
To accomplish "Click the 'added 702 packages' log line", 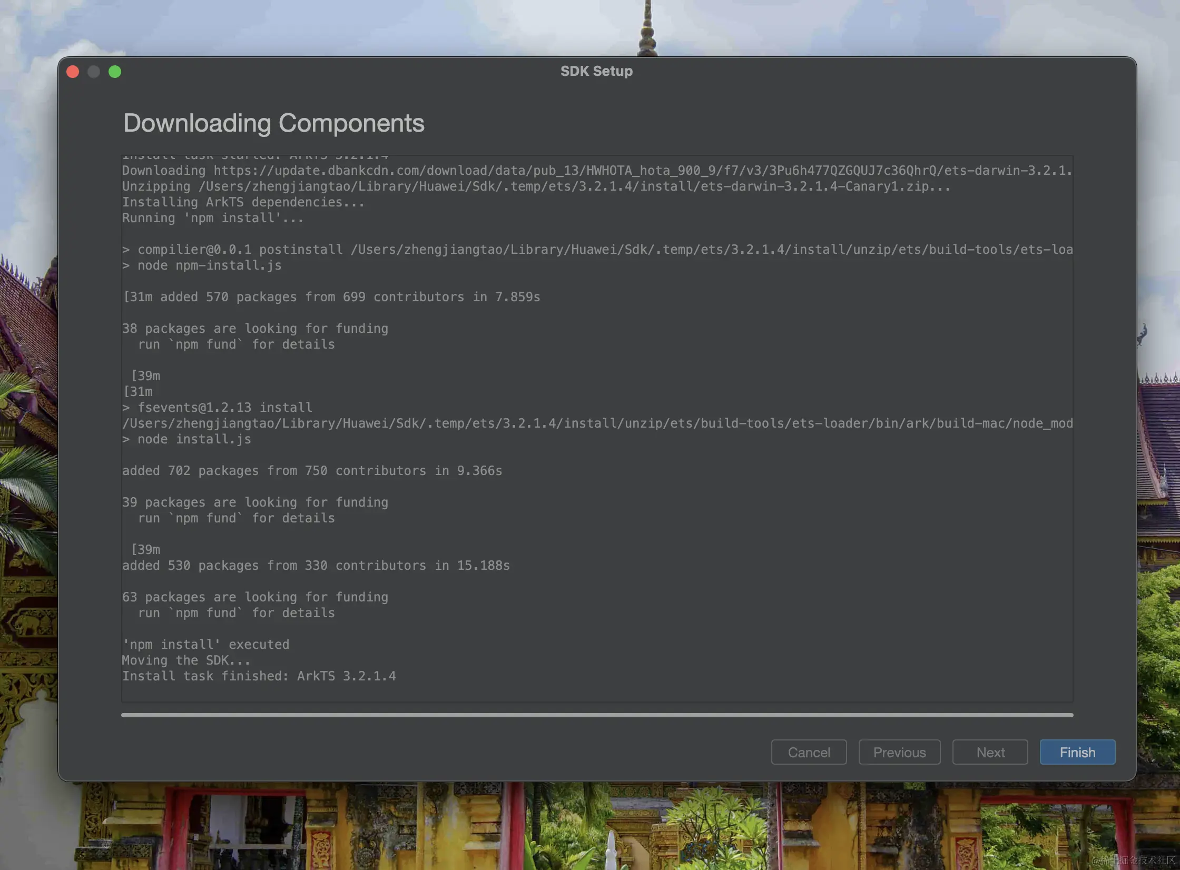I will [x=312, y=471].
